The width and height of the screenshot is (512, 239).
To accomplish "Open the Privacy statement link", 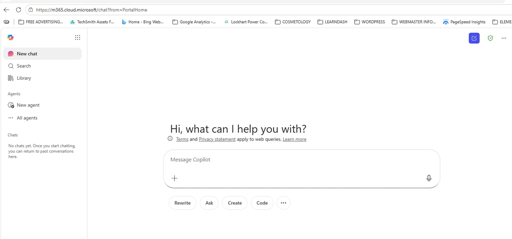I will [x=217, y=139].
